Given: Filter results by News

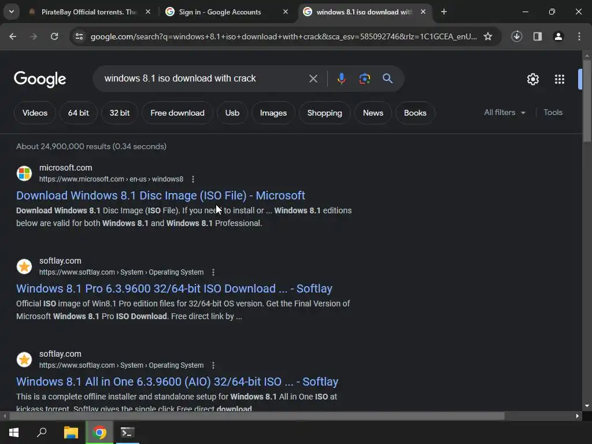Looking at the screenshot, I should (x=373, y=113).
